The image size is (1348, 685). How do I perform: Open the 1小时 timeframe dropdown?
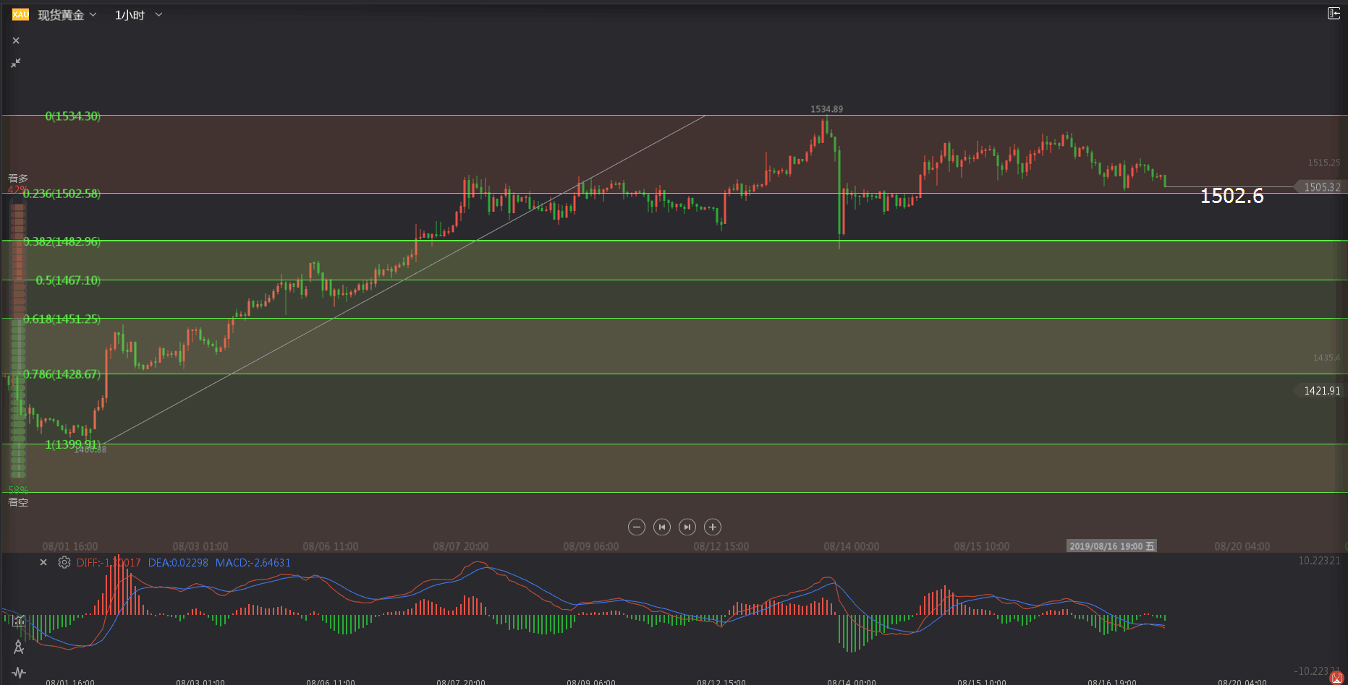(x=138, y=15)
